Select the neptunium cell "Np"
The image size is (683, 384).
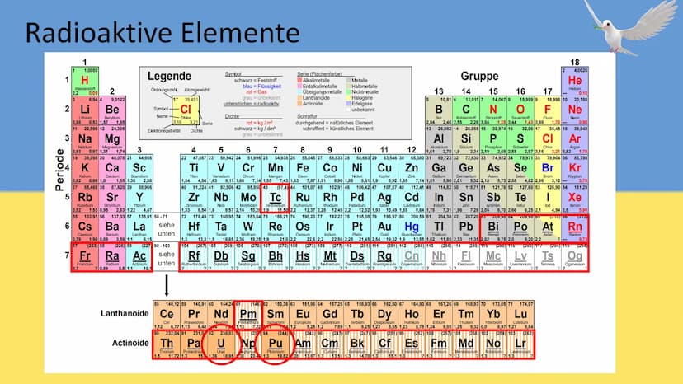pyautogui.click(x=248, y=344)
